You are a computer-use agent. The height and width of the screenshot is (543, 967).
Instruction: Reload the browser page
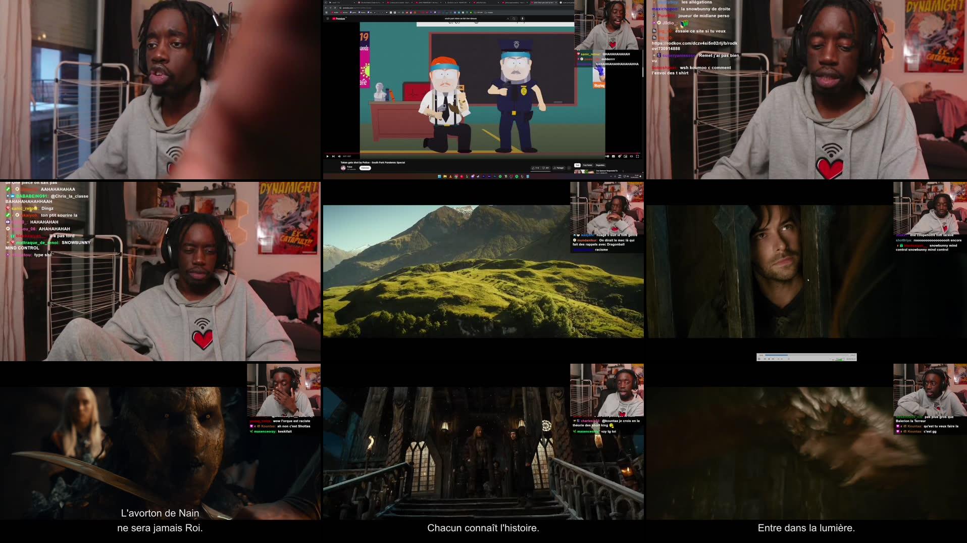pyautogui.click(x=335, y=8)
